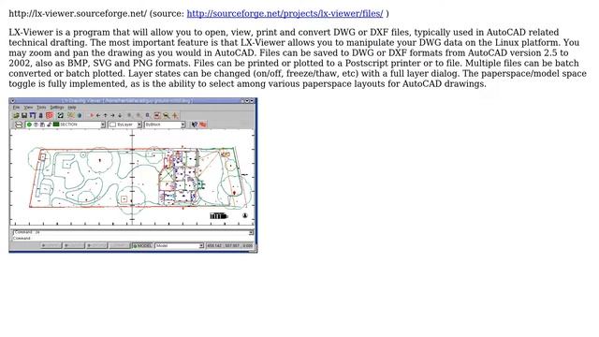Click the pan down arrow icon

click(120, 115)
